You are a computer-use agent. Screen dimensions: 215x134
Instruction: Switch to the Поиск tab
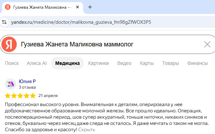(x=12, y=63)
